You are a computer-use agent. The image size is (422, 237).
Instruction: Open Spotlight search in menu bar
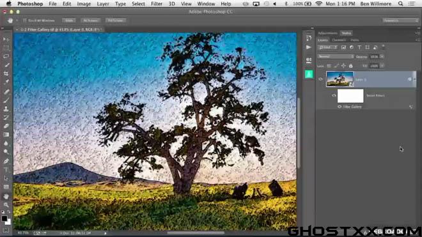coord(400,4)
